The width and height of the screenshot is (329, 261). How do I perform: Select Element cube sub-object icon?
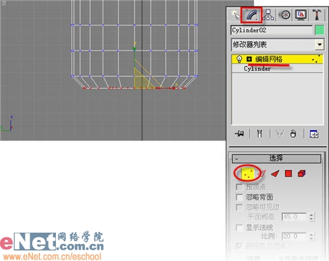click(x=301, y=173)
